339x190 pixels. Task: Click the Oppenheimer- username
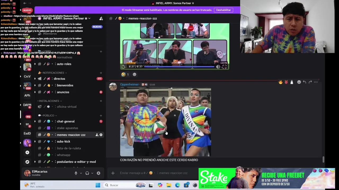coord(130,84)
